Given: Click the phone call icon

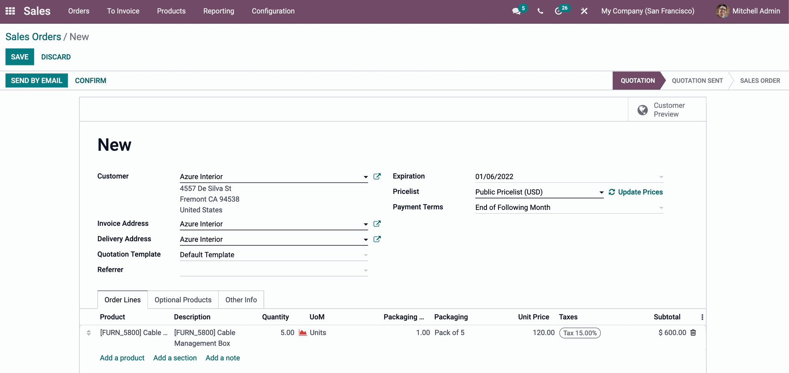Looking at the screenshot, I should pyautogui.click(x=540, y=11).
